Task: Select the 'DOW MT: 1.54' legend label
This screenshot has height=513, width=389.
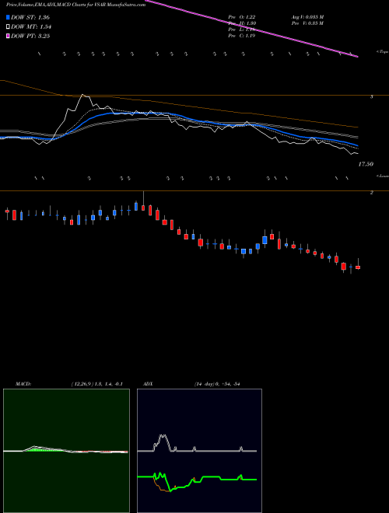Action: click(31, 27)
